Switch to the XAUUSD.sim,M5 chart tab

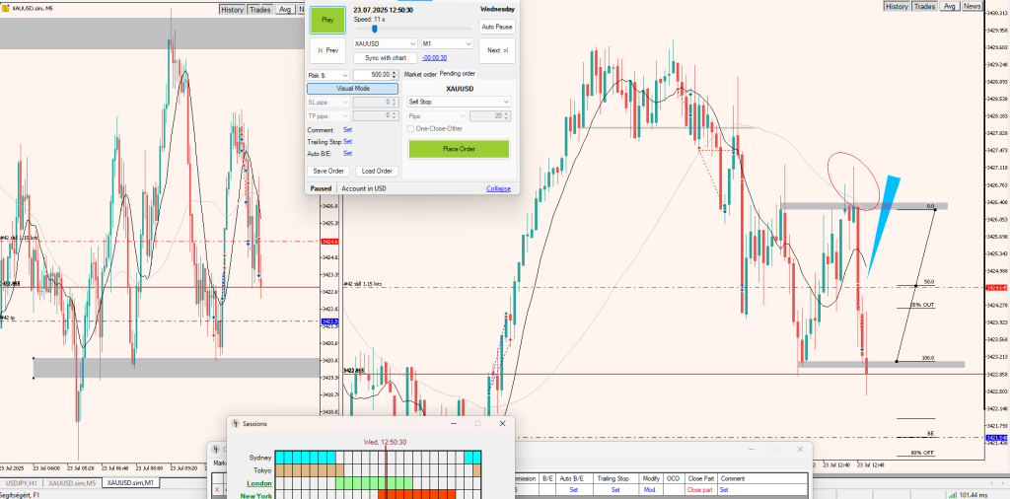(72, 483)
